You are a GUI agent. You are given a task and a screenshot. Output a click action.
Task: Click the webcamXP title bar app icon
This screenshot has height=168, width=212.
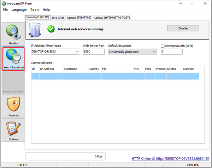(4, 4)
